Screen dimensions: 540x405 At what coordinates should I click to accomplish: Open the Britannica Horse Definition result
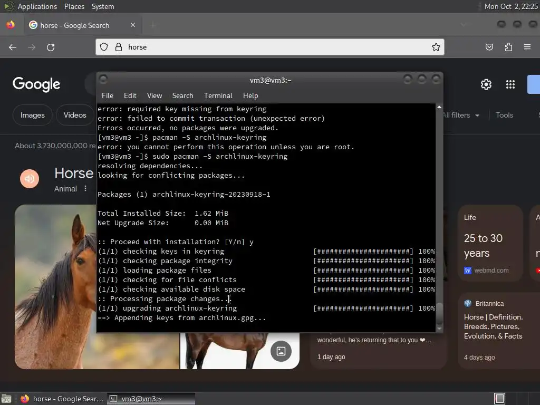(493, 326)
